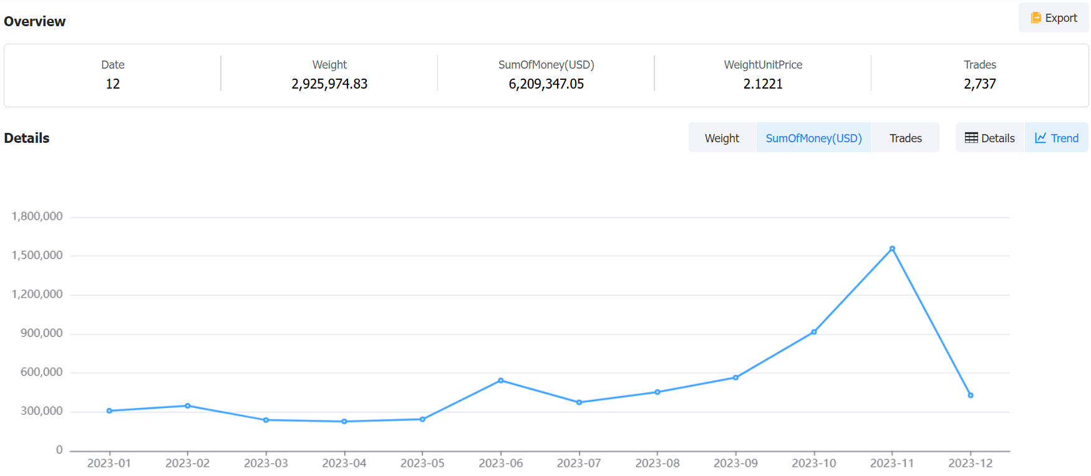1091x476 pixels.
Task: Select the 2023-03 data point on line
Action: [x=266, y=420]
